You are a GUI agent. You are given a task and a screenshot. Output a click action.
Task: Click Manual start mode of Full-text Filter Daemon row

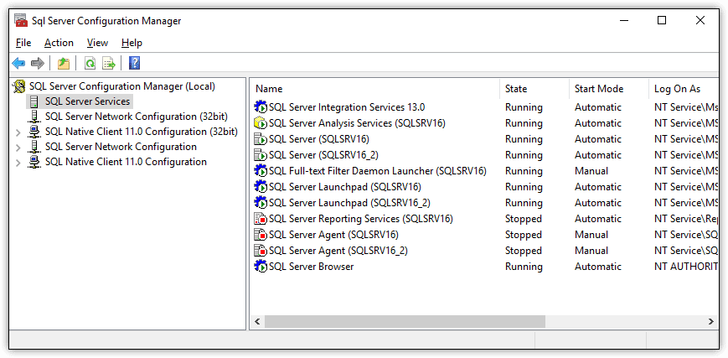point(591,171)
